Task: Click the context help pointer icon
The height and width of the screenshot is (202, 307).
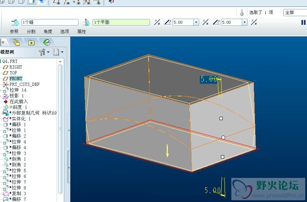Action: pyautogui.click(x=111, y=1)
